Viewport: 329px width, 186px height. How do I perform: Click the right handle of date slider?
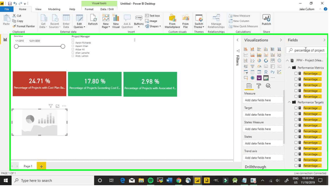pos(63,46)
